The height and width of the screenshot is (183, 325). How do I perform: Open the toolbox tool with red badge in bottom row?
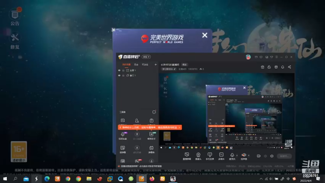(x=137, y=161)
